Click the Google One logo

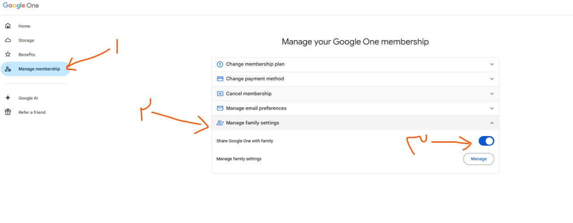click(21, 5)
